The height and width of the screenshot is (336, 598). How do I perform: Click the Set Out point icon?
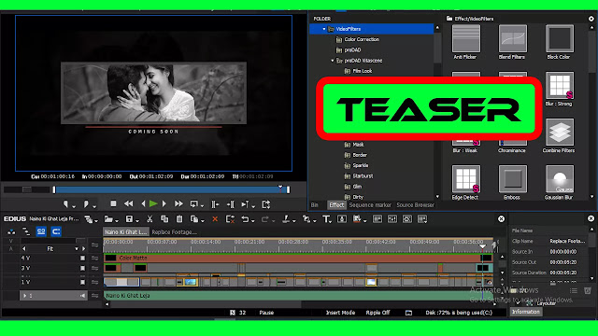pyautogui.click(x=86, y=204)
